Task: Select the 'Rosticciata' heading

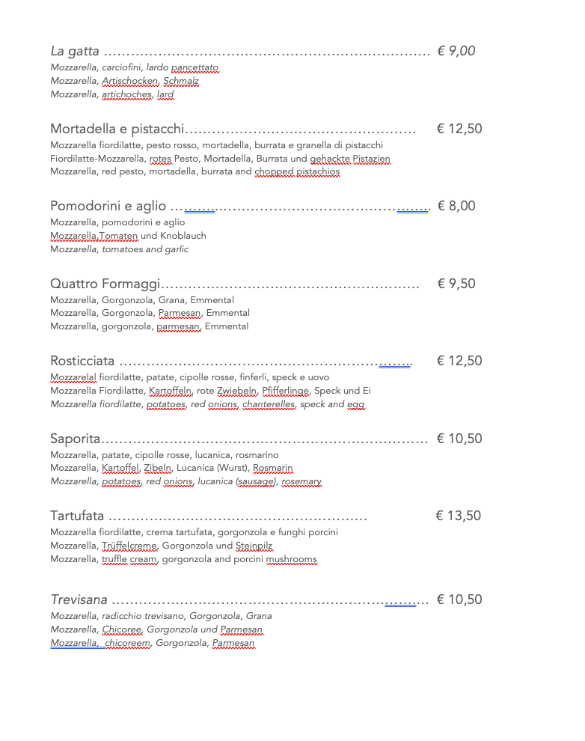Action: (x=82, y=361)
